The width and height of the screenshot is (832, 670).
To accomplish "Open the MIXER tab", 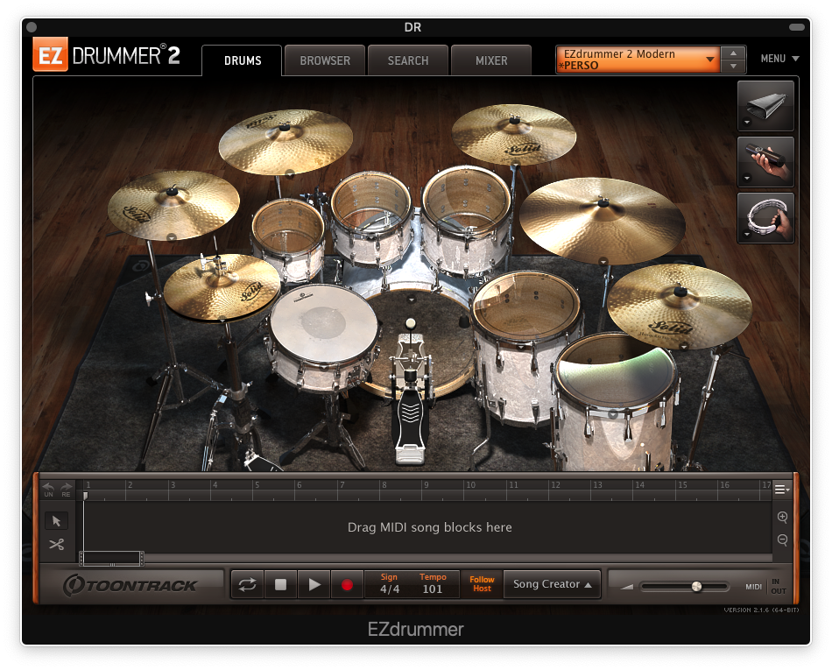I will click(490, 60).
